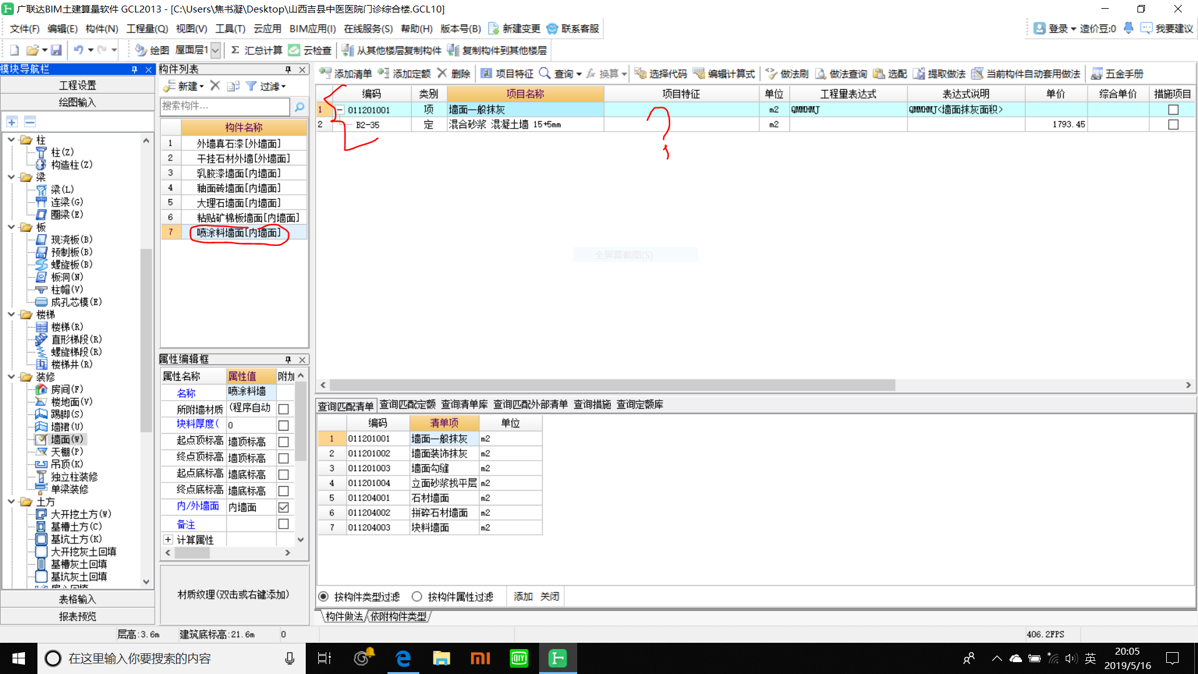Click 从其他楼层复制构件 tool
The width and height of the screenshot is (1198, 674).
[x=392, y=50]
